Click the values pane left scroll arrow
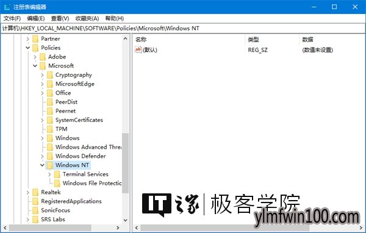This screenshot has width=366, height=233. click(137, 228)
